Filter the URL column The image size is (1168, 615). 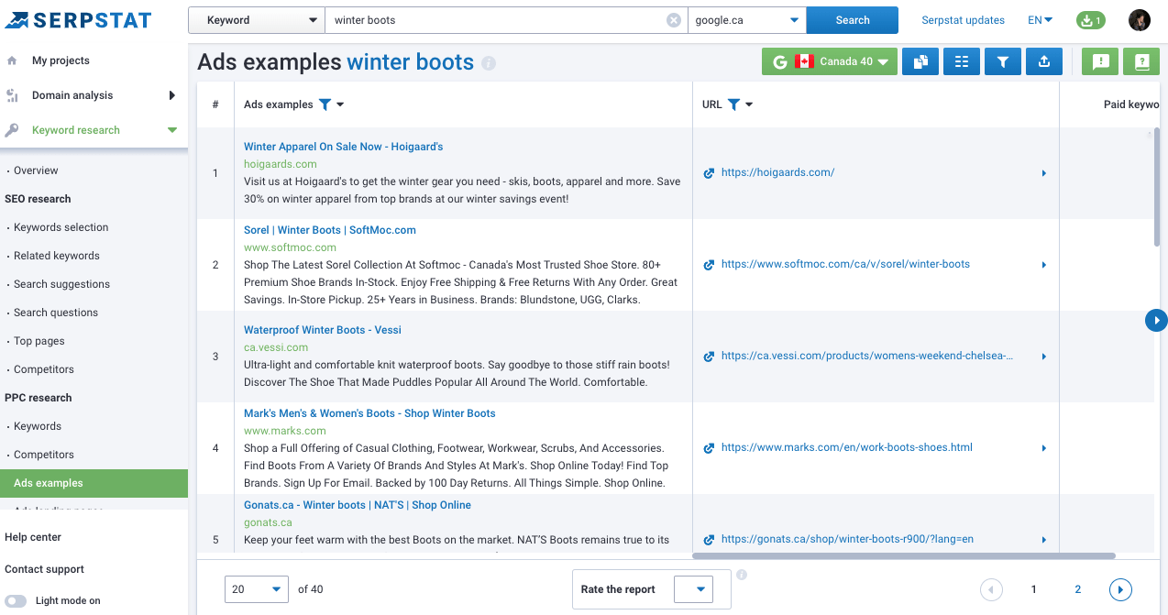click(733, 104)
